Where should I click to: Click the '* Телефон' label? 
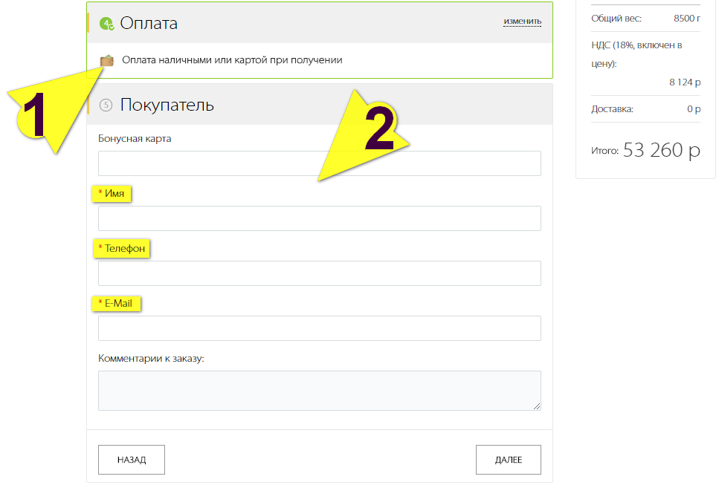[121, 249]
